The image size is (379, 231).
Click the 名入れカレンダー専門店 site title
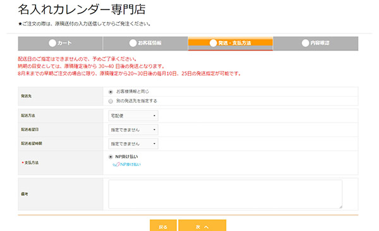tap(81, 9)
